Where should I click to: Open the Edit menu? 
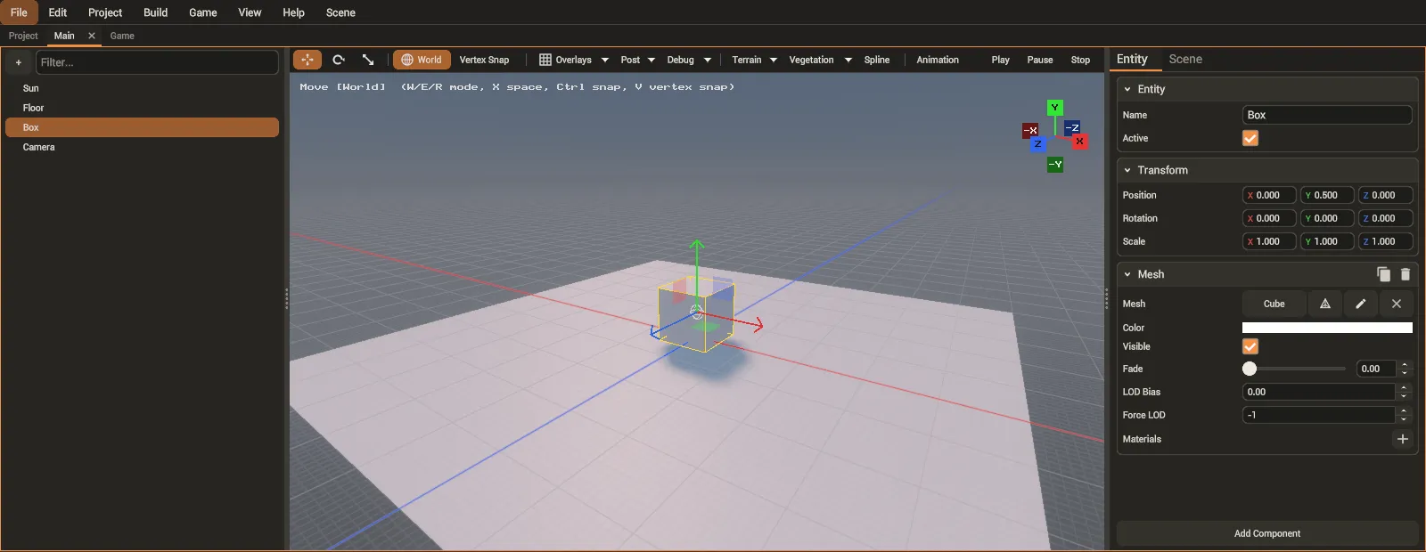tap(58, 12)
